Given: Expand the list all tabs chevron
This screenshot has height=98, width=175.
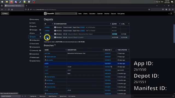Looking at the screenshot, I should (157, 6).
